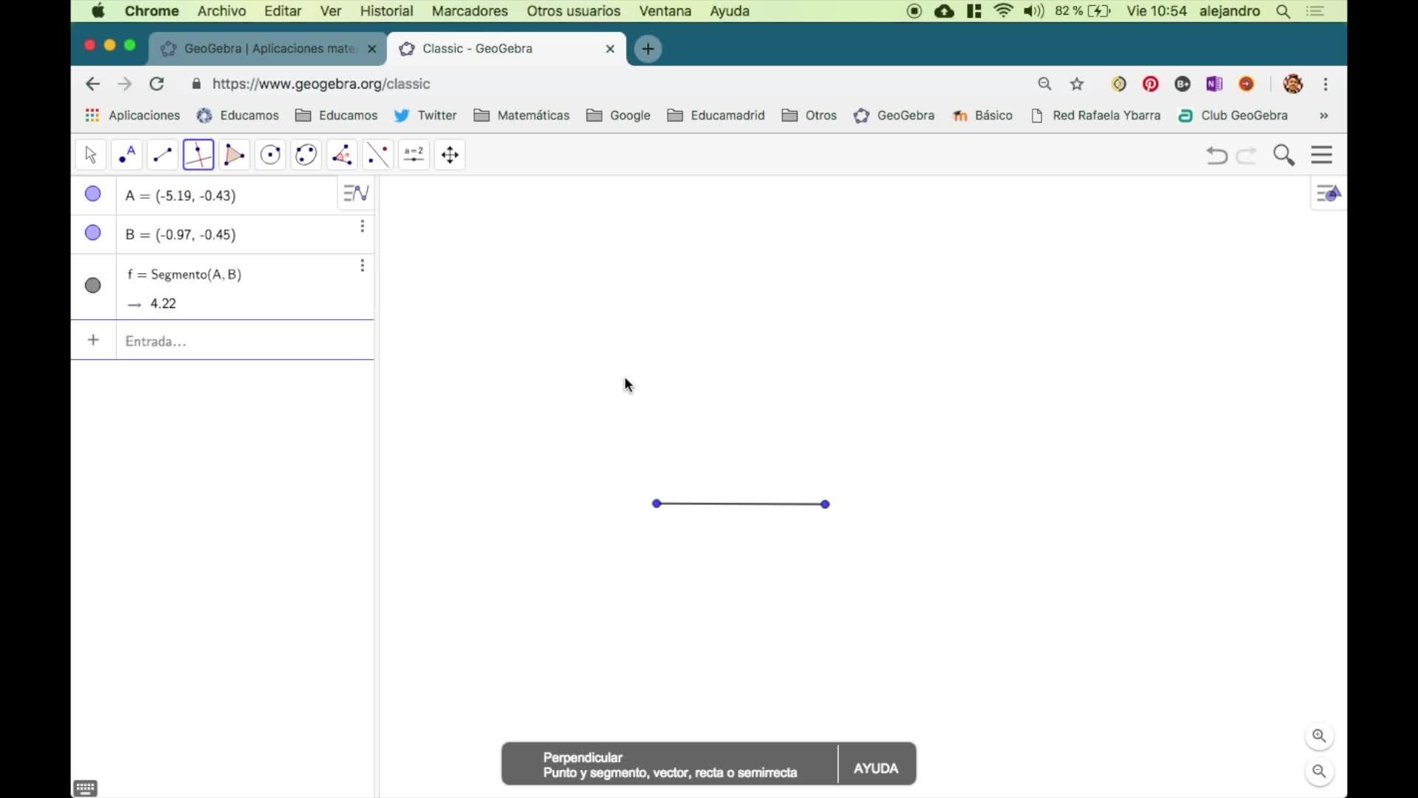Select the Point tool

pos(127,155)
